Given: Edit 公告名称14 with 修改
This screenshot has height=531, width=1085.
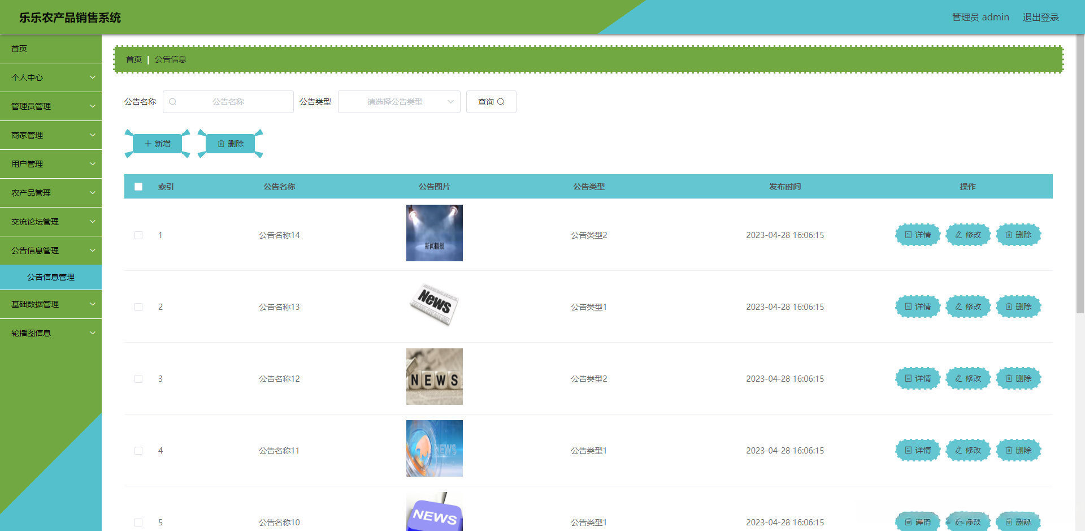Looking at the screenshot, I should [x=968, y=235].
